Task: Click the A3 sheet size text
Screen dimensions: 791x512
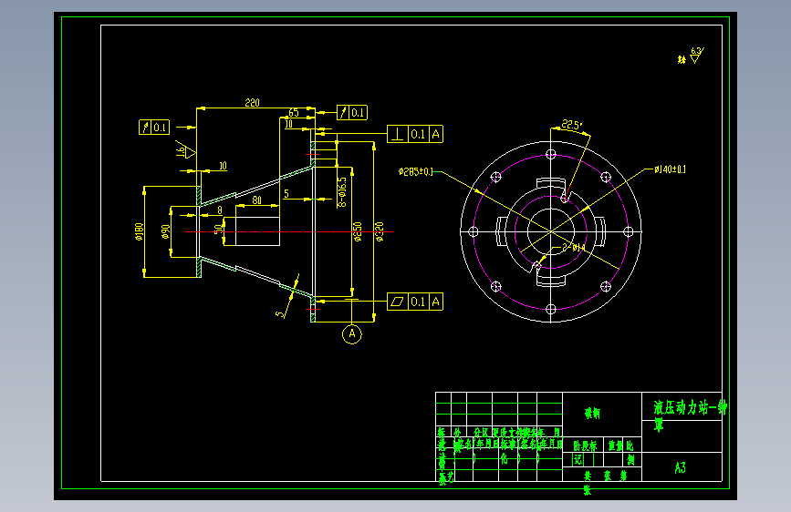Action: pyautogui.click(x=680, y=467)
